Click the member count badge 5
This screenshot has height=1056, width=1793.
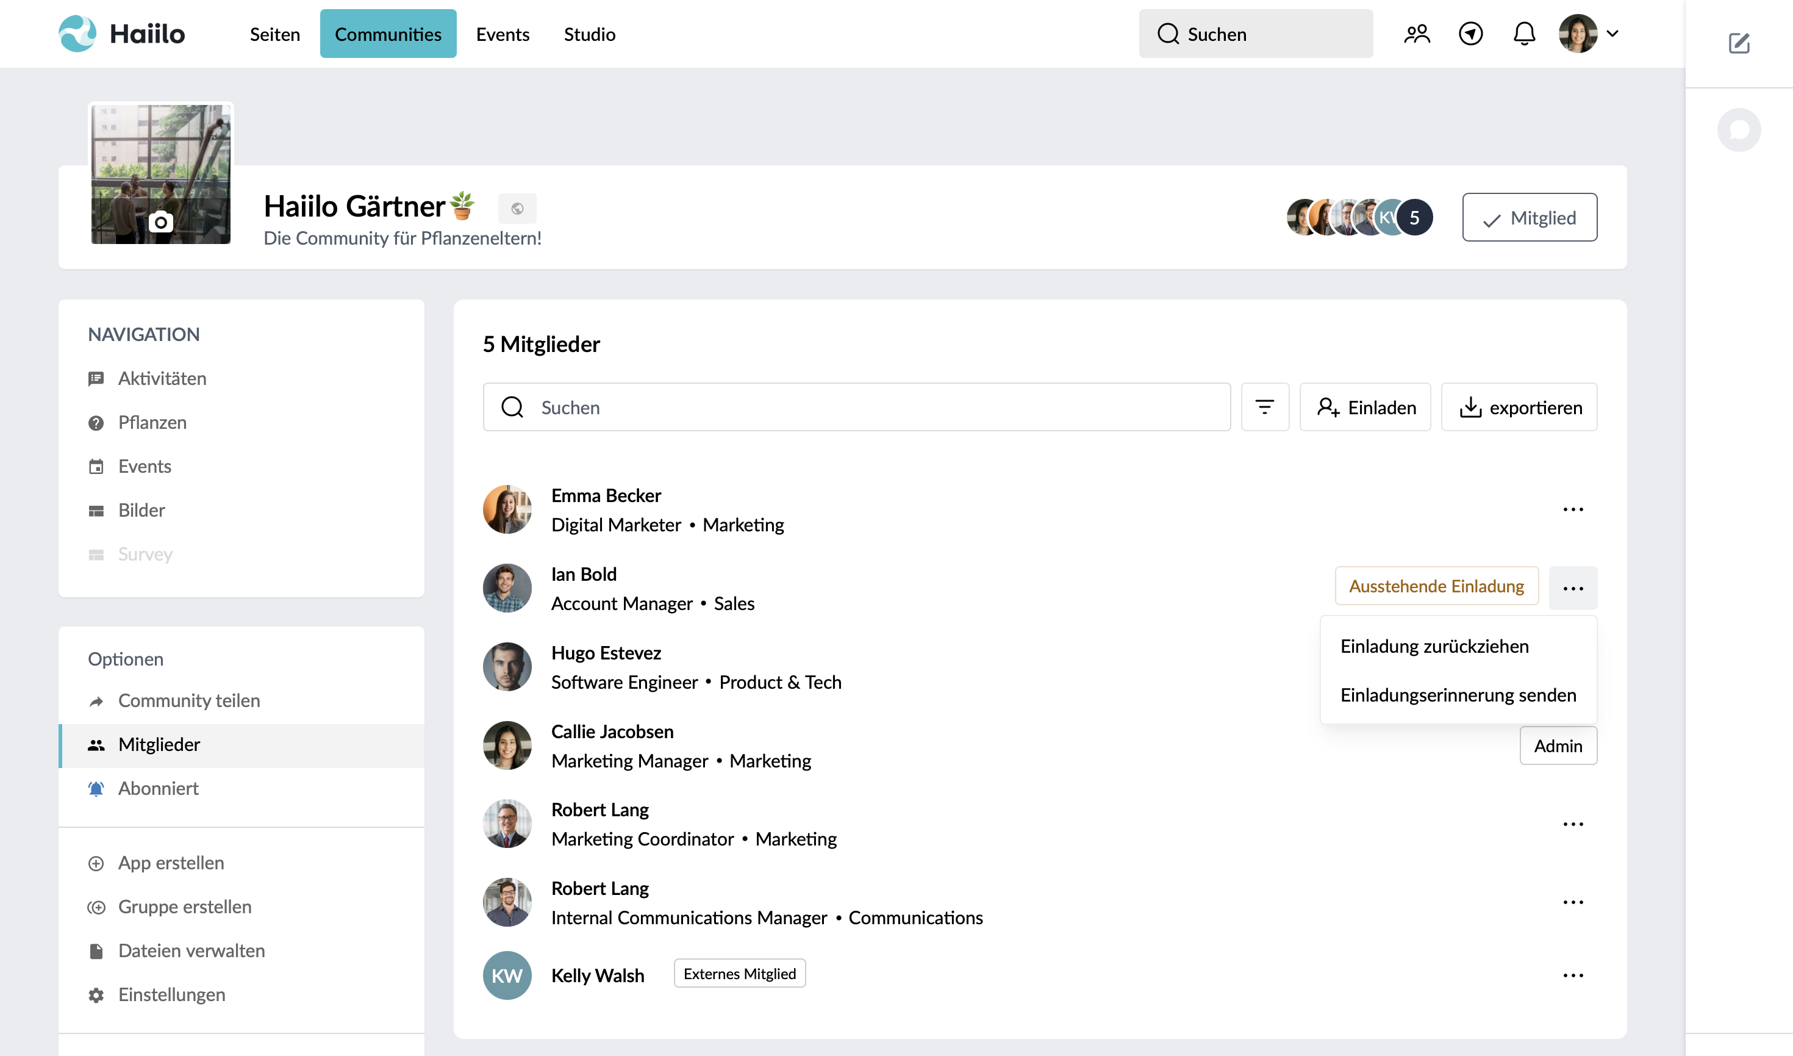click(x=1414, y=217)
